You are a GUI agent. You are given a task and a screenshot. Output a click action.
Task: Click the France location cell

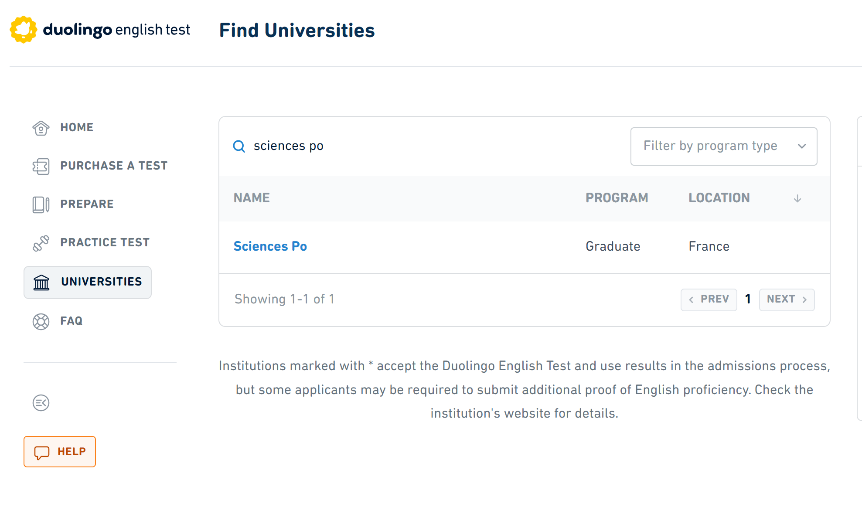pyautogui.click(x=709, y=246)
